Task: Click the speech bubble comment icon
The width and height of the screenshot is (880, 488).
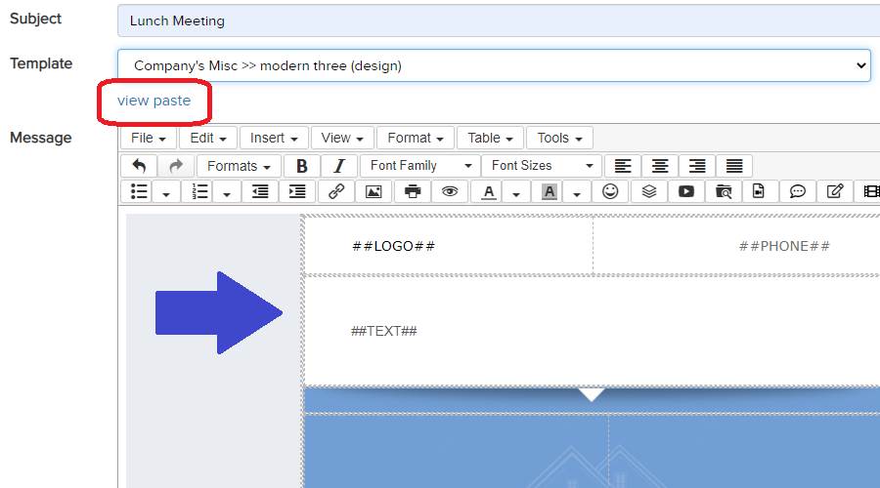Action: pyautogui.click(x=798, y=191)
